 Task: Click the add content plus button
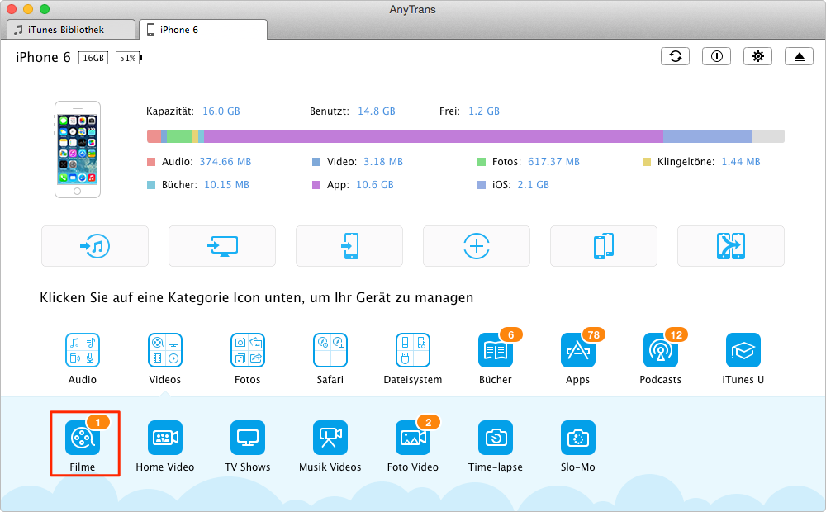(477, 246)
